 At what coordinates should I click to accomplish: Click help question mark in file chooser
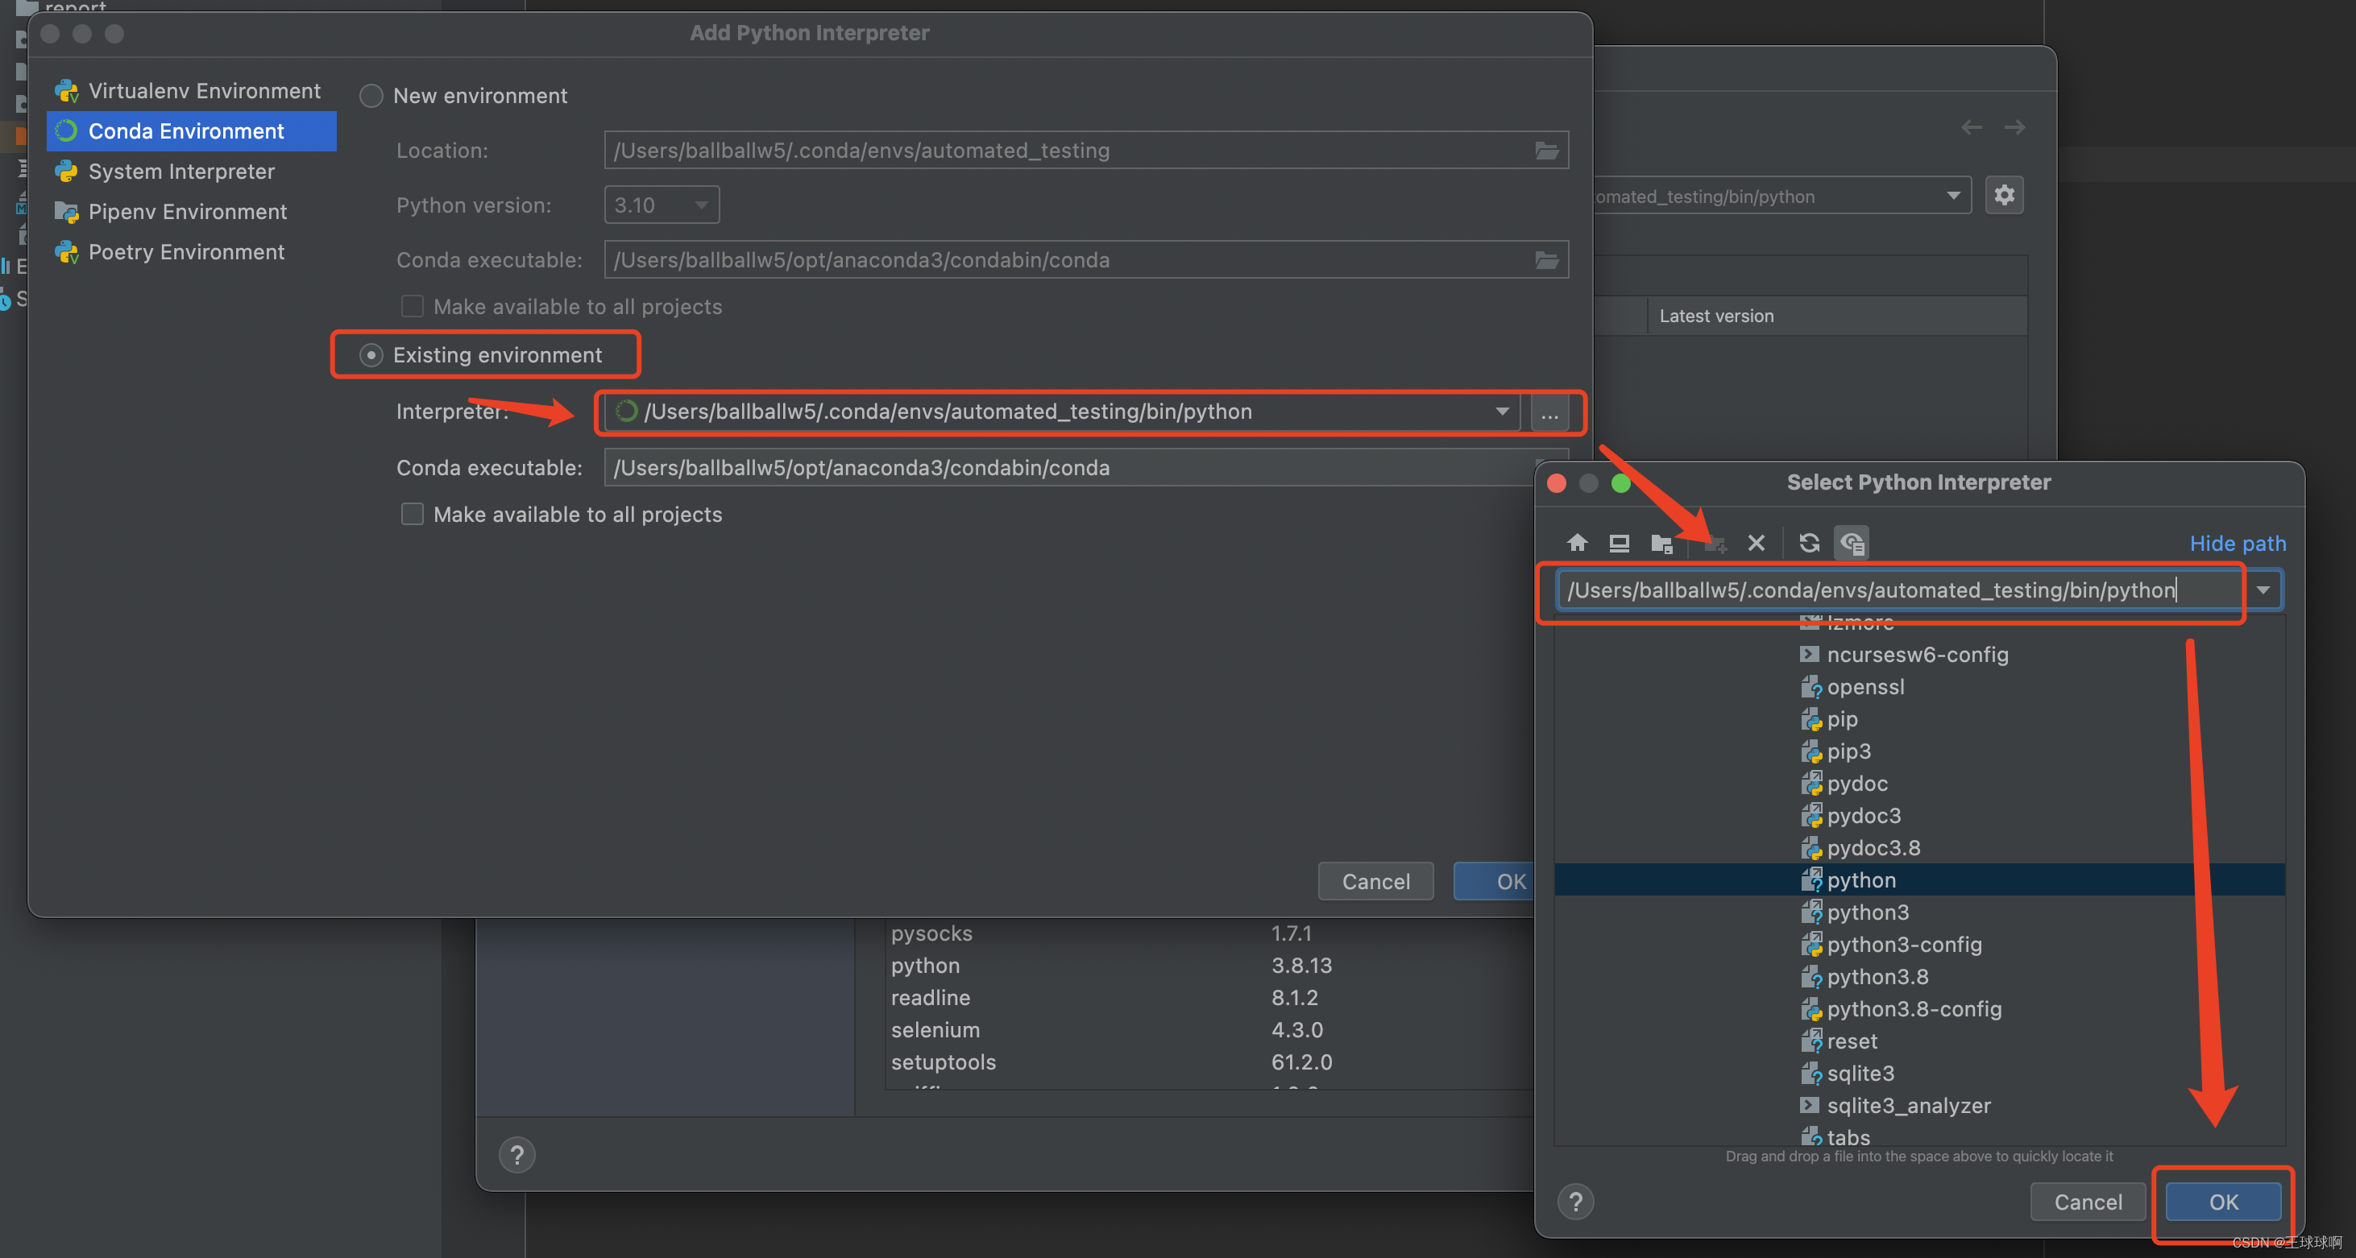point(1575,1202)
